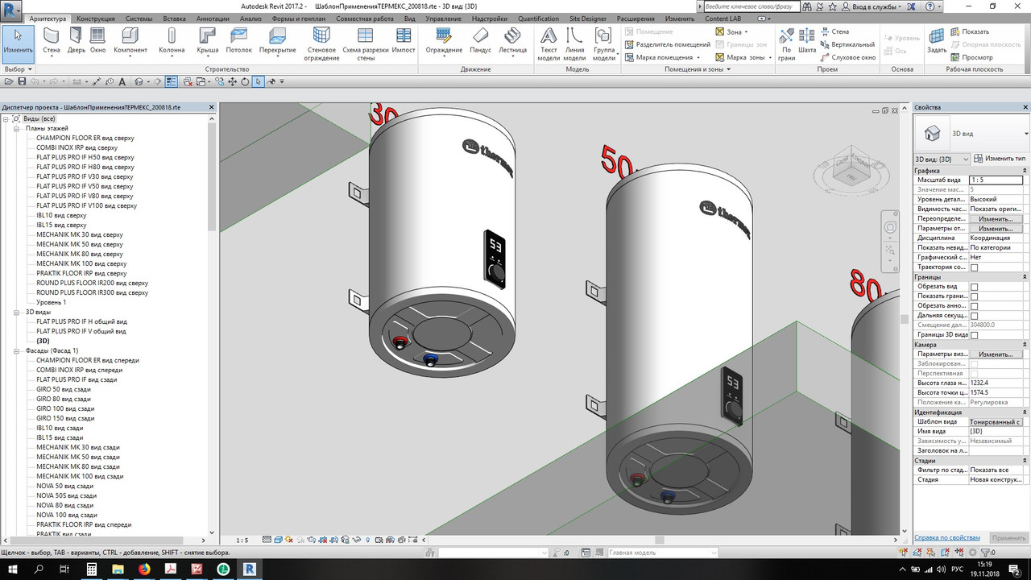
Task: Click the Масштаб вида 1:5 field
Action: [996, 180]
